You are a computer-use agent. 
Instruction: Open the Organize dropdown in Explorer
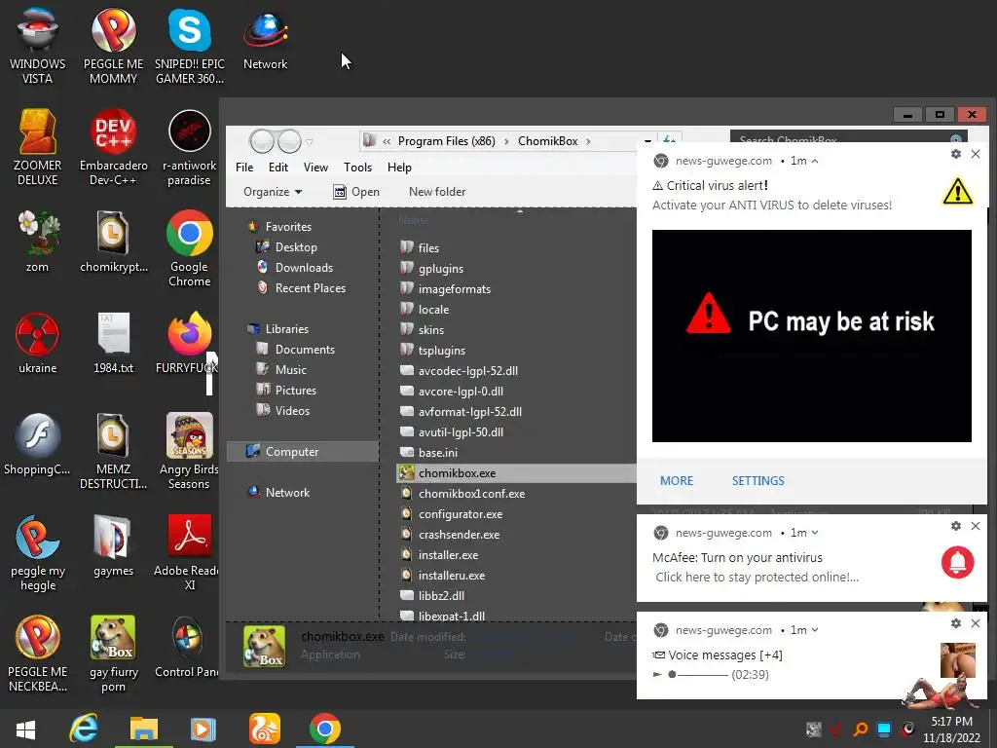(x=273, y=192)
